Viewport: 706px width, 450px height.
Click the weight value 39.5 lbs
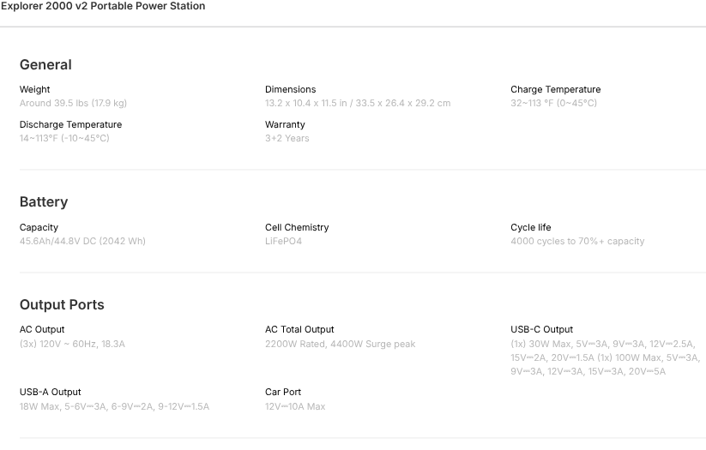73,103
